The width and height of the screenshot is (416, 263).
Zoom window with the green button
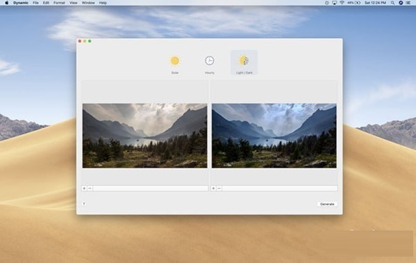89,41
